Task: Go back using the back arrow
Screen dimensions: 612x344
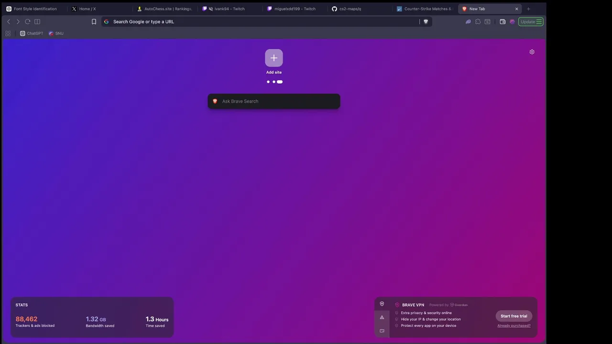Action: (9, 21)
